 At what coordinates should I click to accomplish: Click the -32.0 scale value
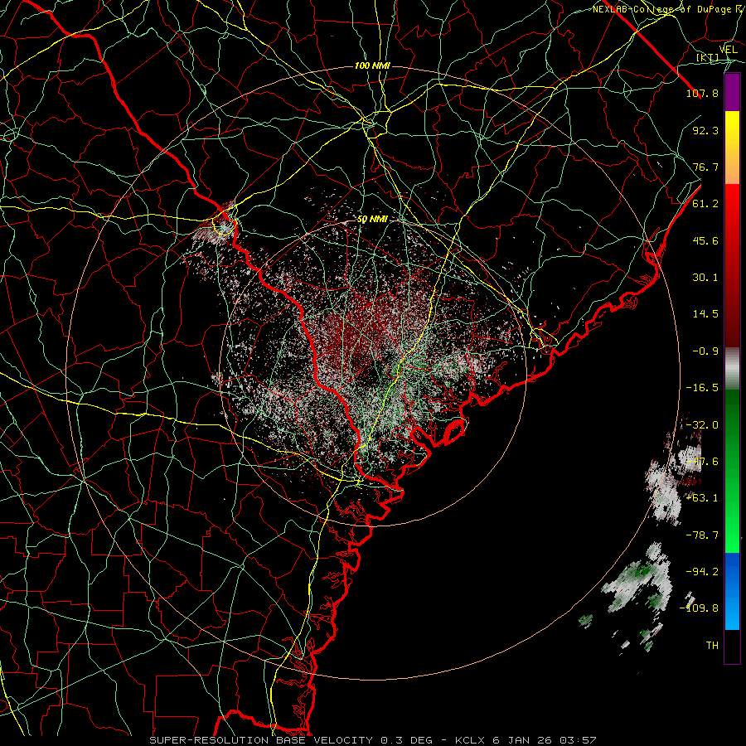[702, 425]
